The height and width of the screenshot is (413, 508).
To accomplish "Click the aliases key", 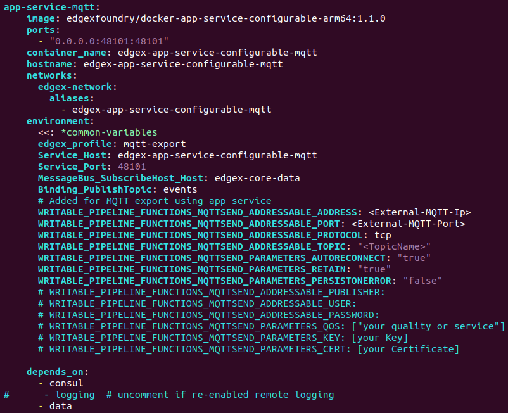I will [69, 98].
